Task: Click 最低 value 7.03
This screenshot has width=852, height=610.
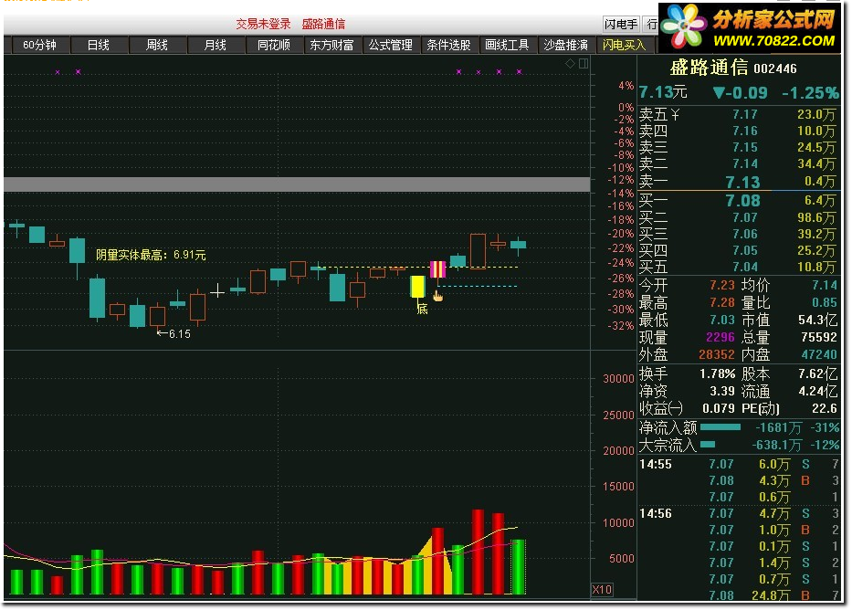Action: pos(722,320)
